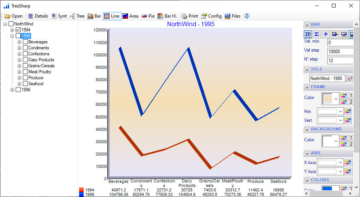Viewport: 360px width, 197px height.
Task: Check the NorthWind root checkbox
Action: coord(11,24)
